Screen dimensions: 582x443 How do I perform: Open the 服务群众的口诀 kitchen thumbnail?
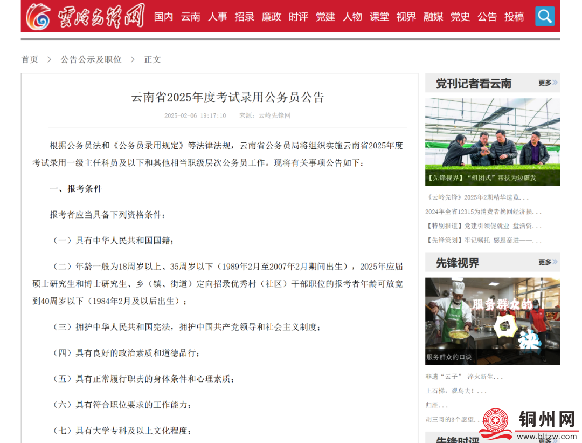(492, 321)
